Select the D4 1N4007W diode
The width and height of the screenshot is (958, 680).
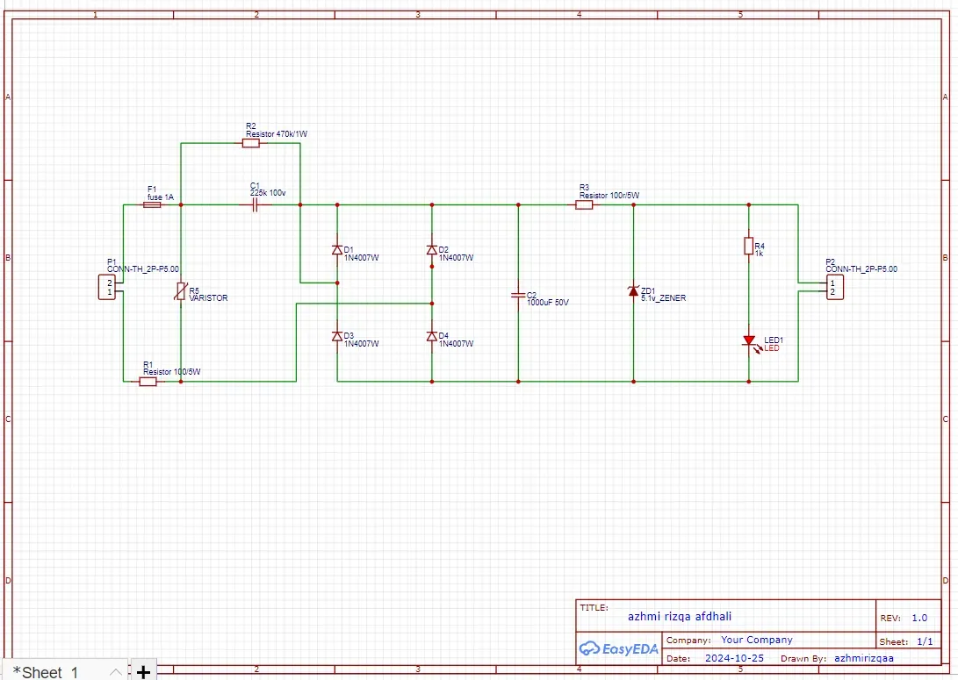coord(432,336)
